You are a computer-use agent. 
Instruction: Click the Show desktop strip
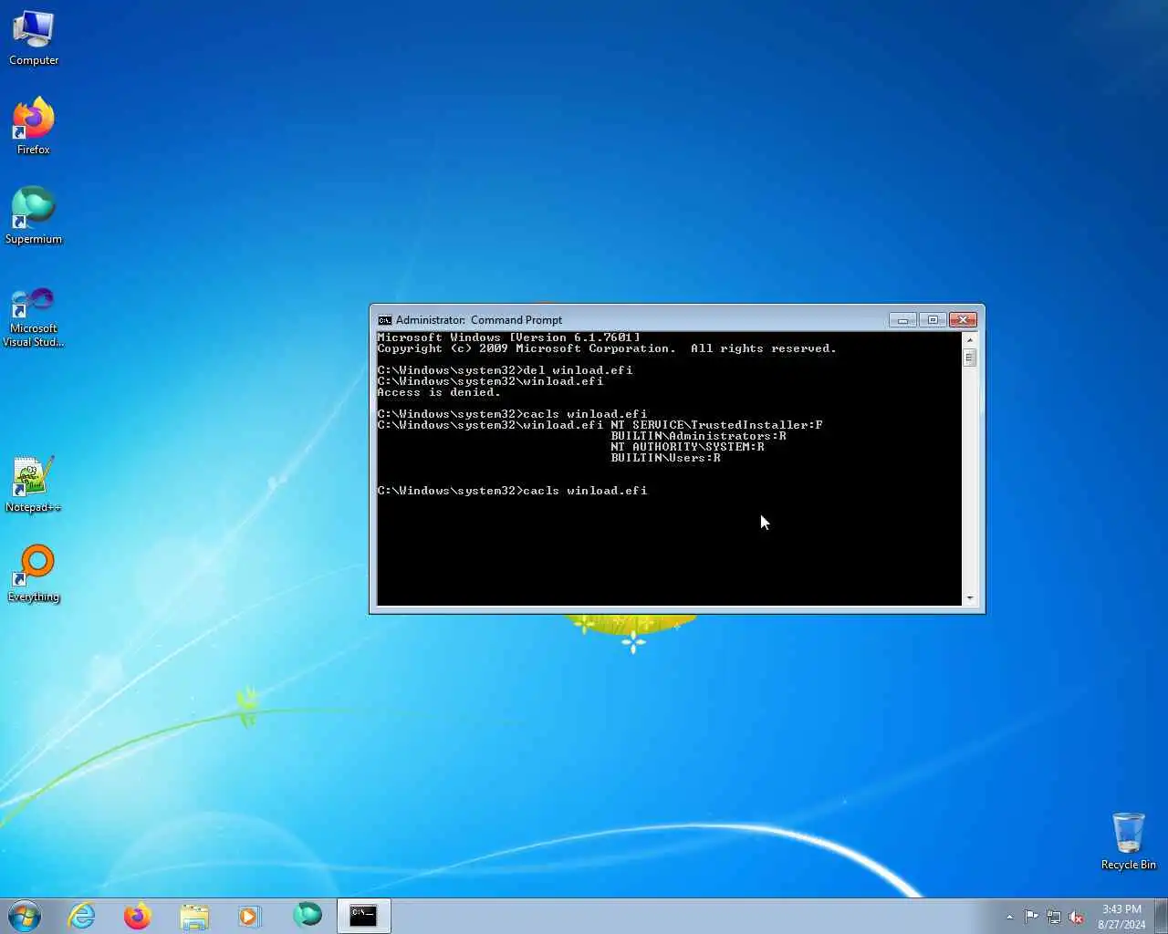(1162, 916)
